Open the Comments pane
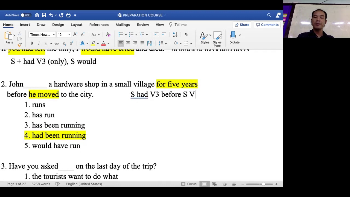Screen dimensions: 350x197 pyautogui.click(x=267, y=25)
